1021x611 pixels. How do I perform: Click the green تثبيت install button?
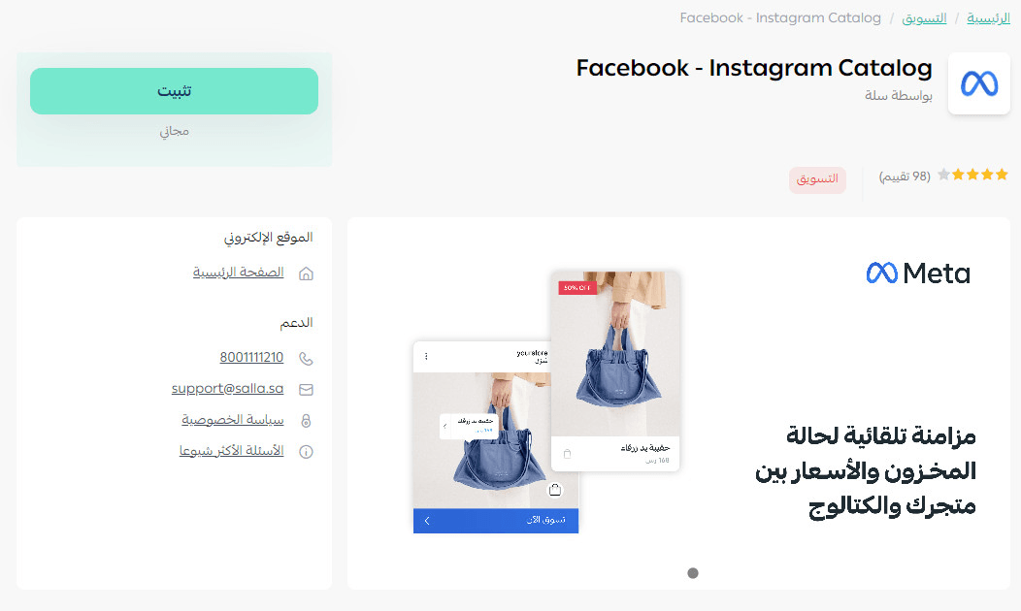point(174,91)
